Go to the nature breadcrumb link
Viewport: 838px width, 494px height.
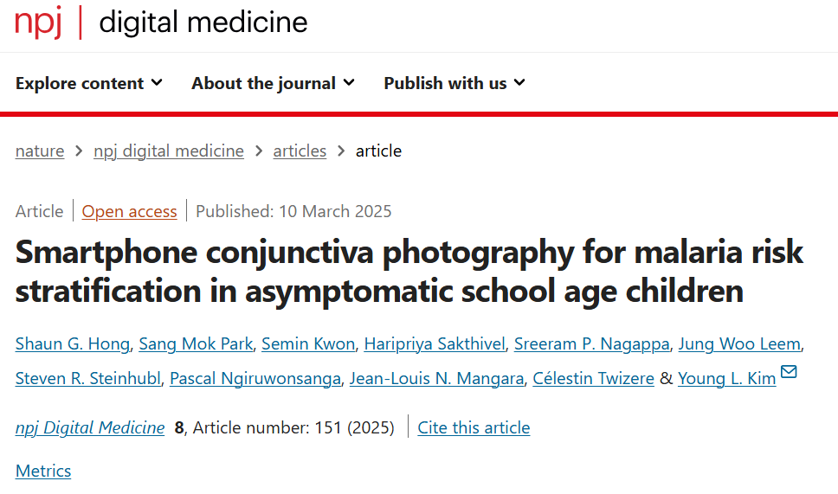tap(40, 151)
